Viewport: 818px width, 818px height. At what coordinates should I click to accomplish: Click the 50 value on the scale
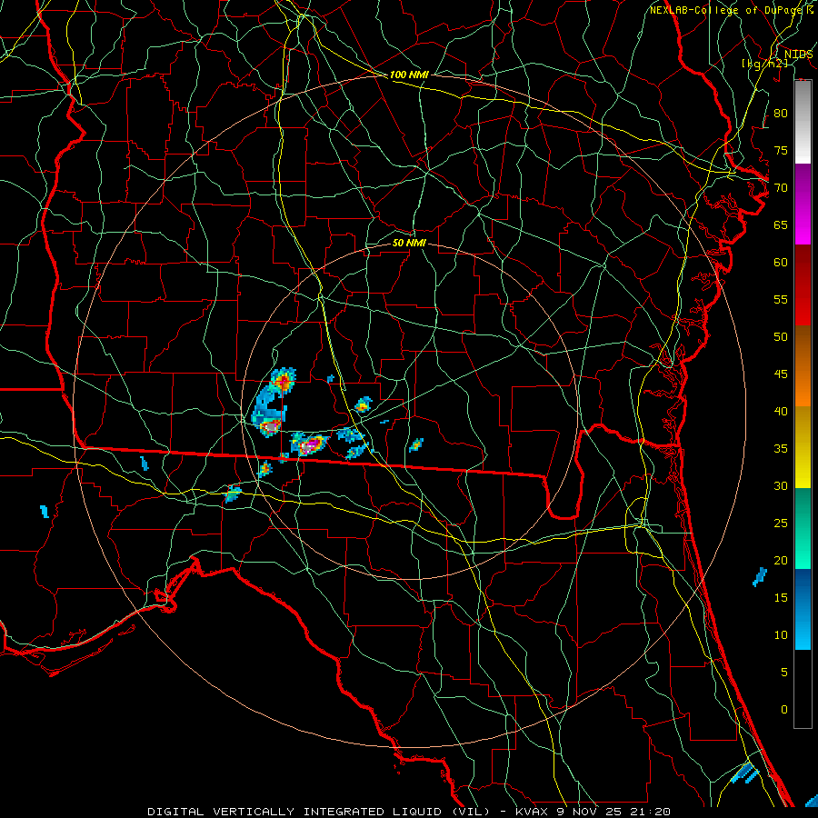point(781,337)
